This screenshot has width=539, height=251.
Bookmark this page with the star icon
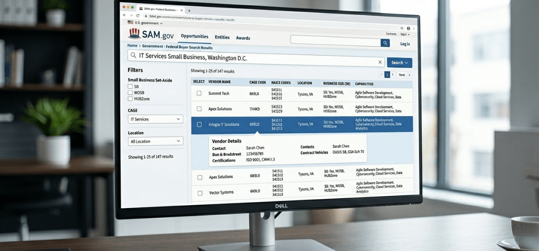pos(402,27)
